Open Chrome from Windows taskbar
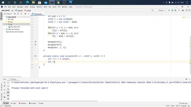 [x=58, y=2]
